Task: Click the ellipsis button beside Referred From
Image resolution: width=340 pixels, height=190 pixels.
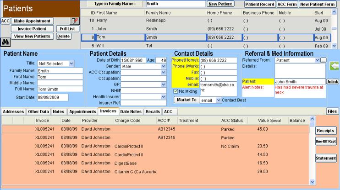Action: tap(323, 60)
